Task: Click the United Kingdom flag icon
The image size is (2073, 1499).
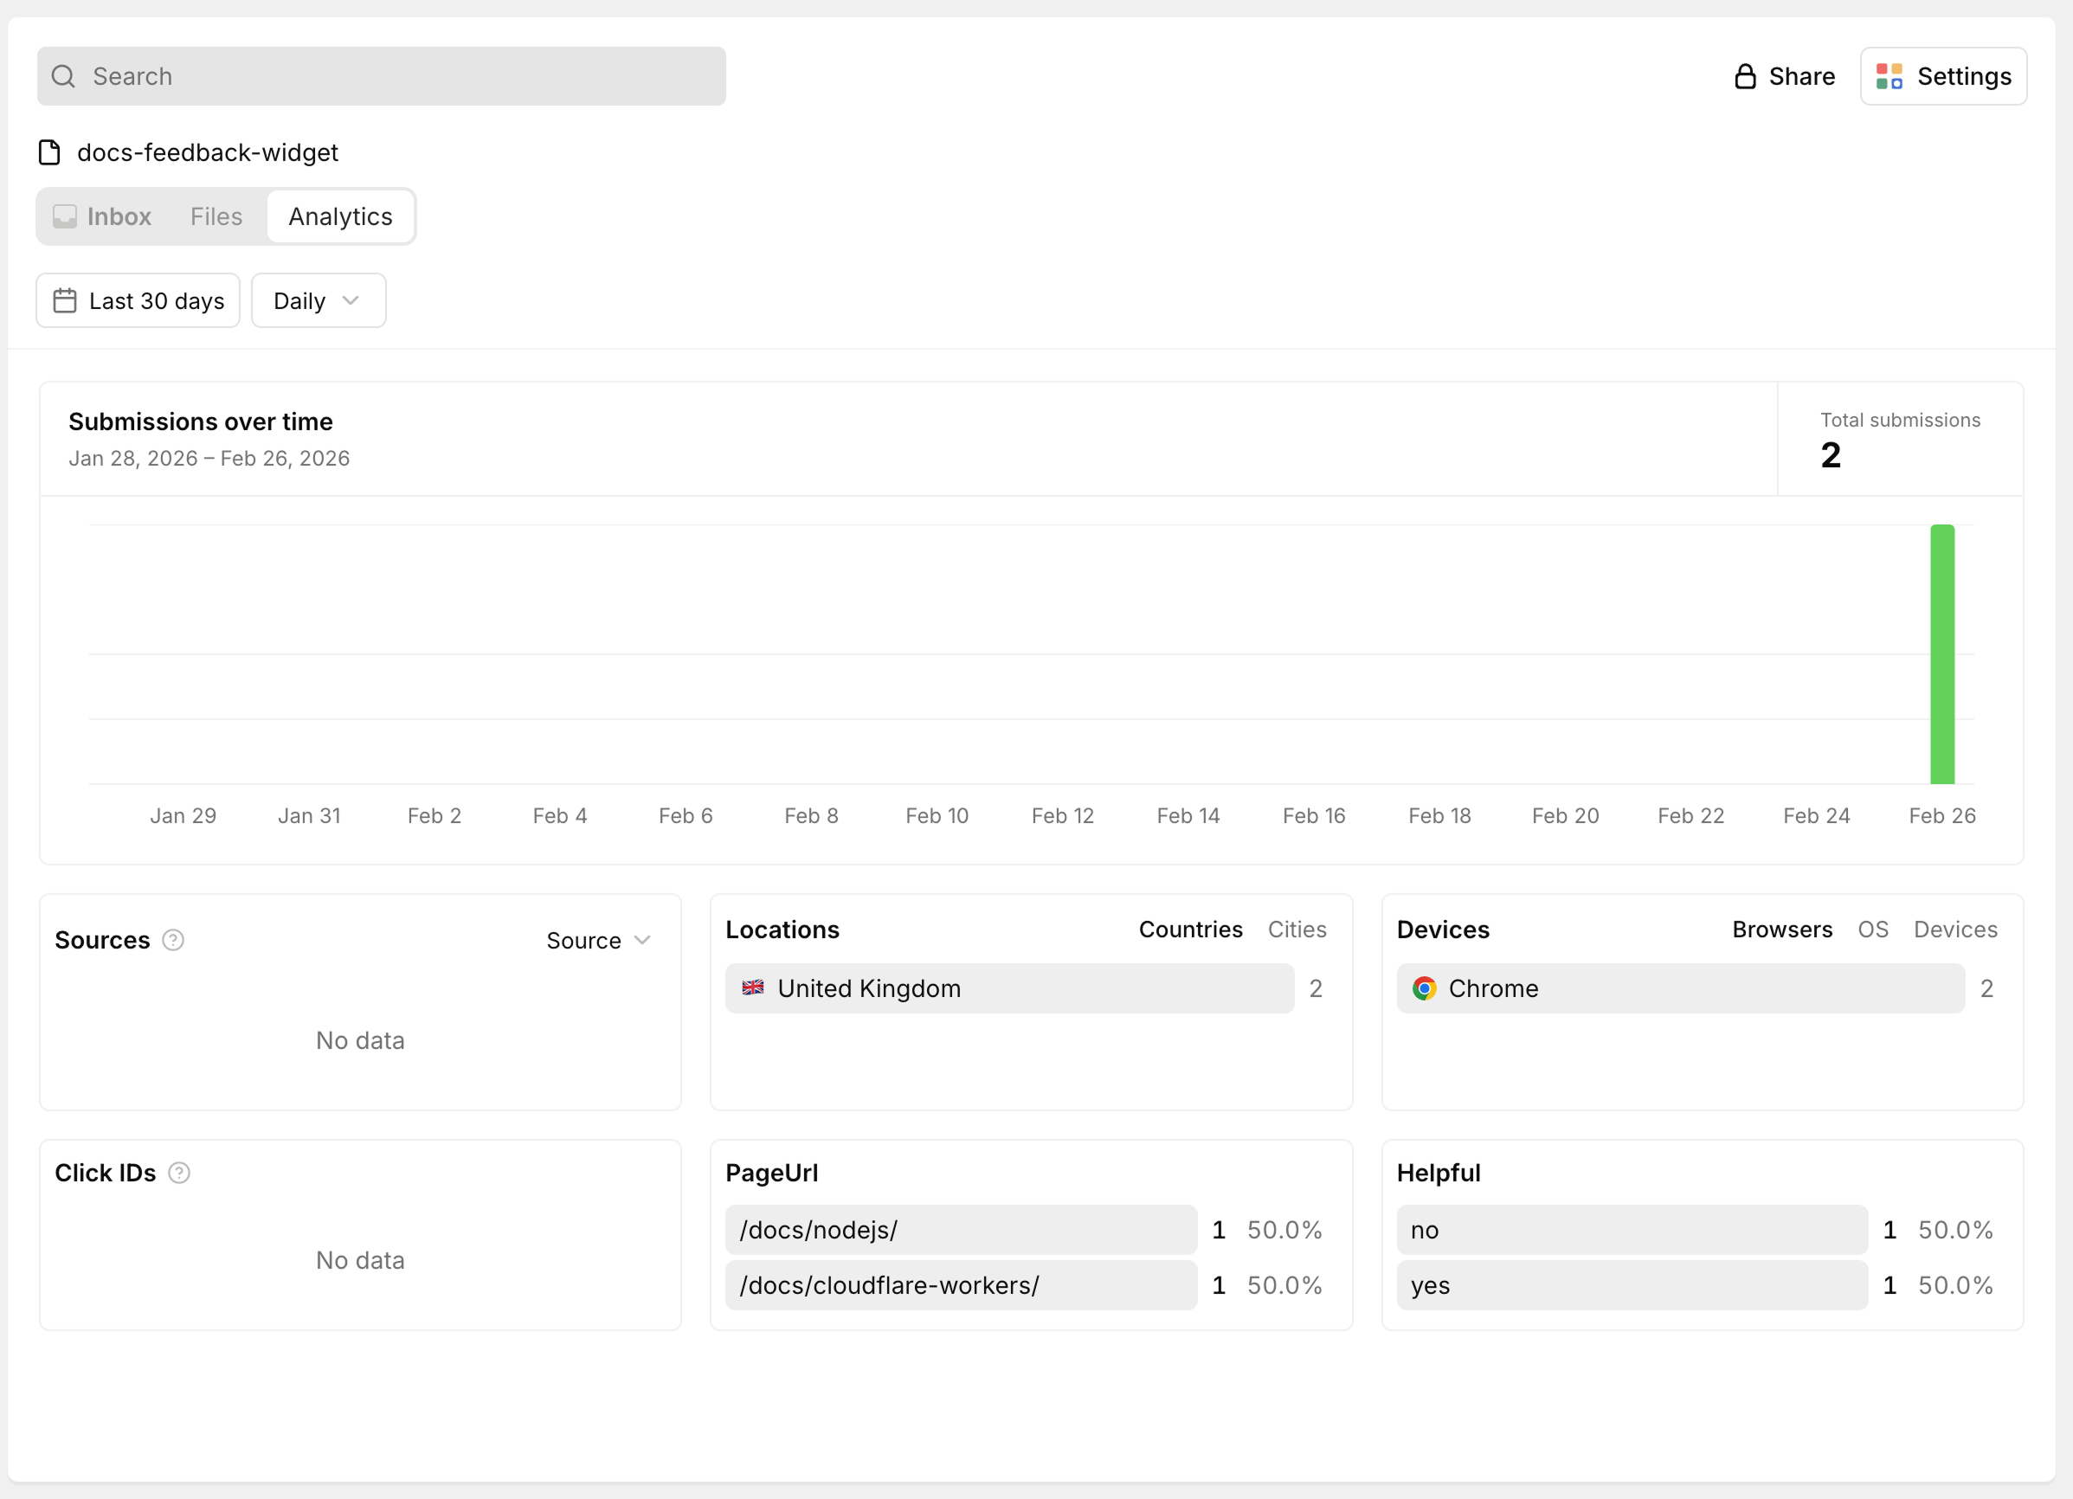Action: point(751,988)
